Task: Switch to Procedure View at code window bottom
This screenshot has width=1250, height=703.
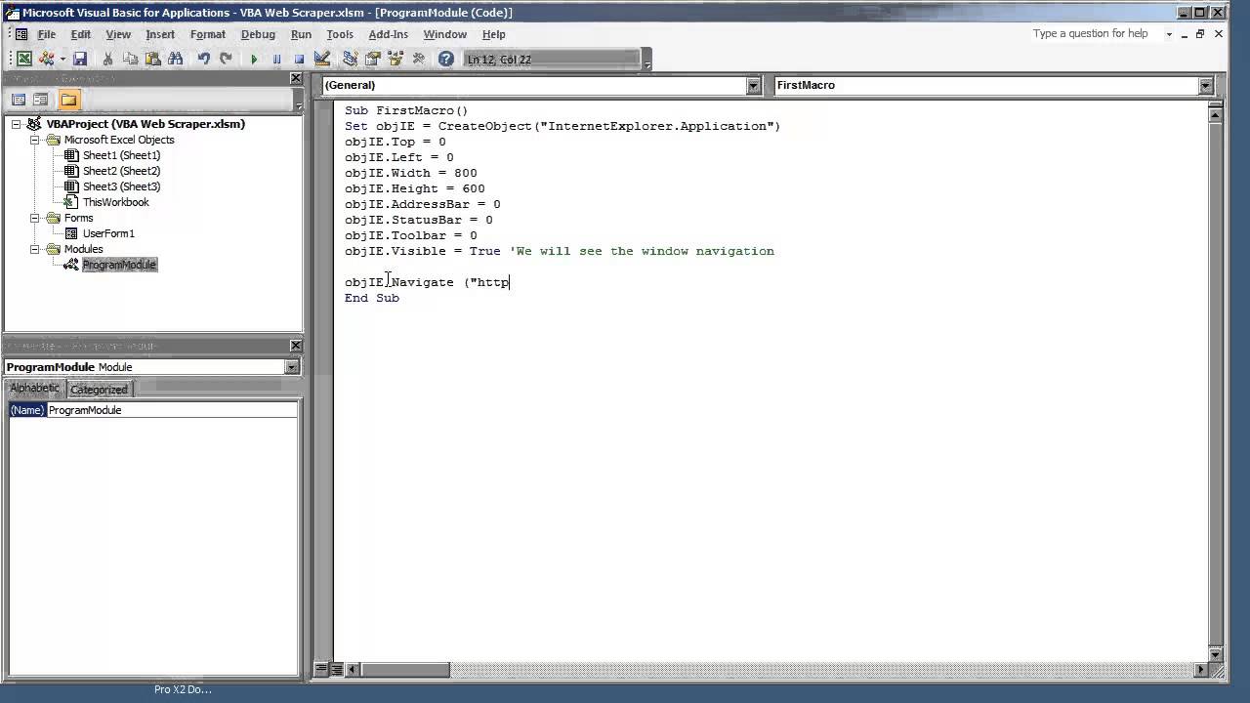Action: point(320,670)
